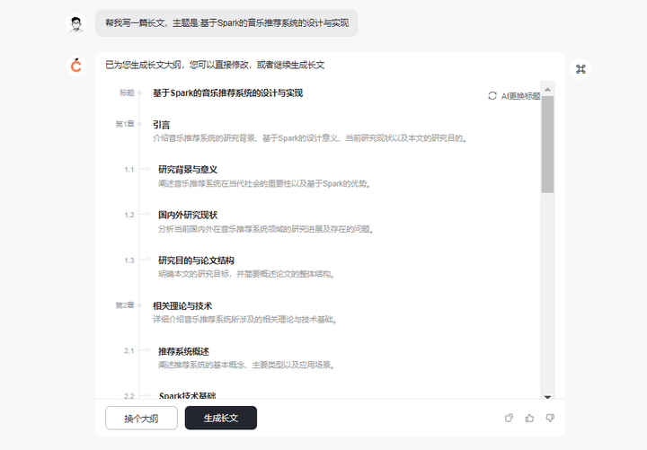Screen dimensions: 647x450
Task: Click the description under 研究背景与意义
Action: point(264,183)
